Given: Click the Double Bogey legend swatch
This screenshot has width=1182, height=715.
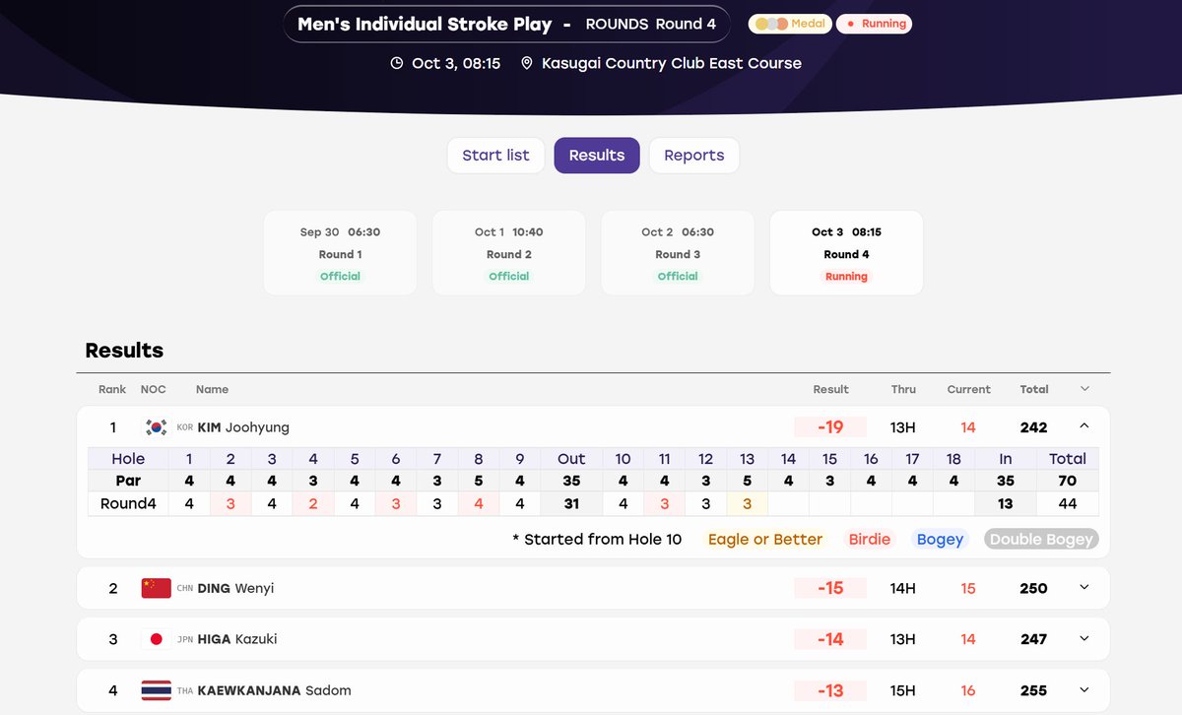Looking at the screenshot, I should tap(1041, 540).
